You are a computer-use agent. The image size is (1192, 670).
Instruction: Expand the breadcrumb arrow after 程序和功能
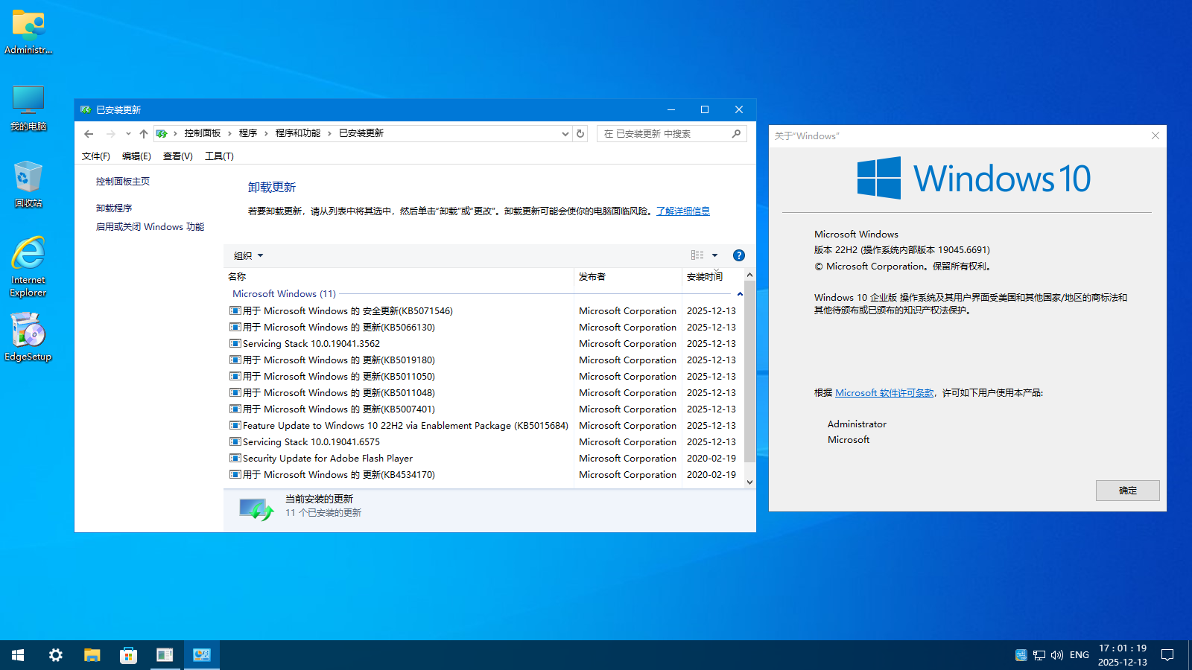tap(329, 134)
